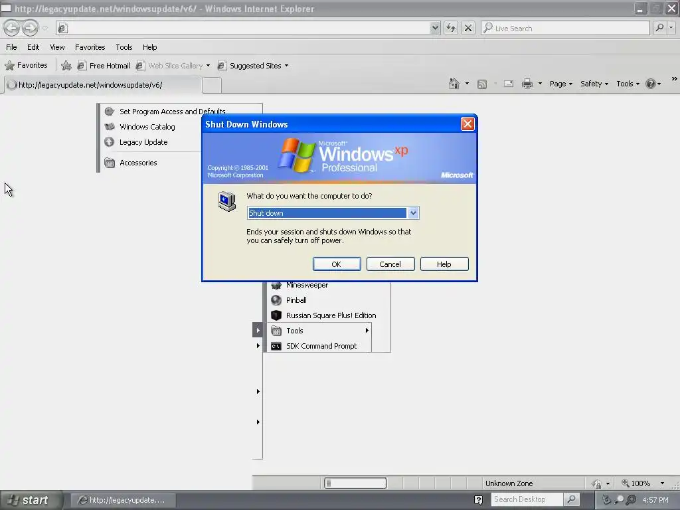Open the Edit menu
680x510 pixels.
coord(33,47)
